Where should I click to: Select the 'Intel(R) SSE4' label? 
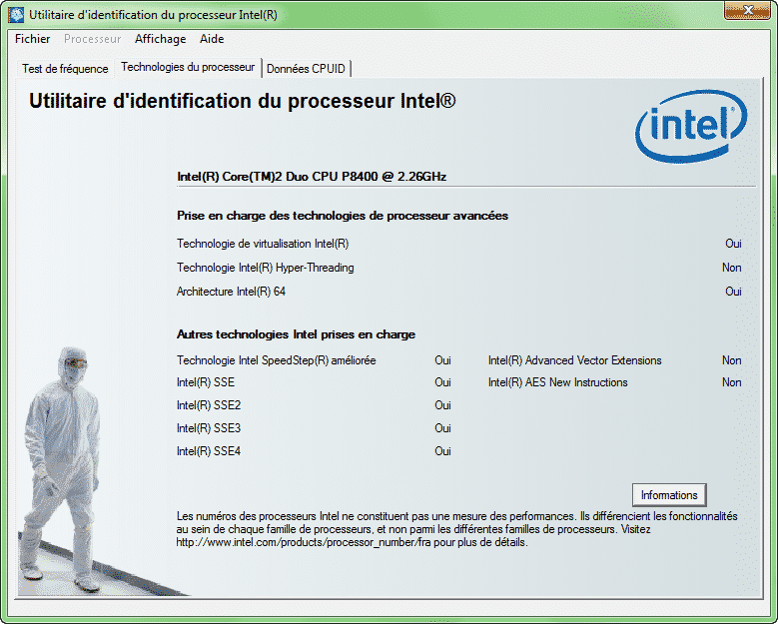pos(209,451)
